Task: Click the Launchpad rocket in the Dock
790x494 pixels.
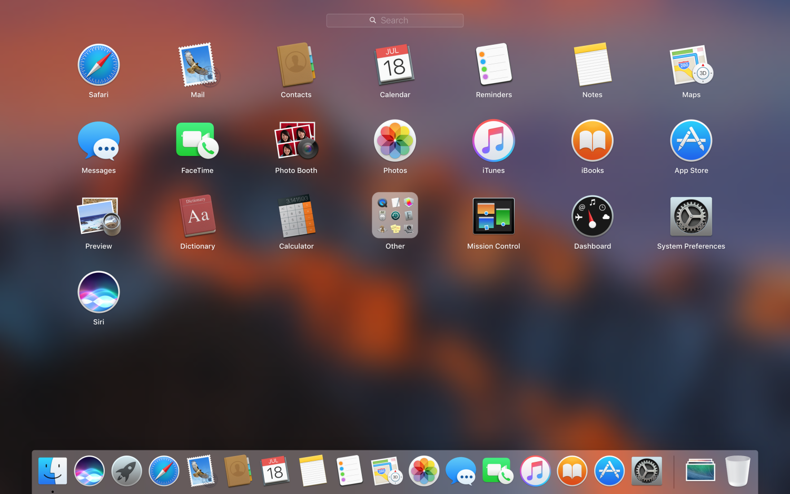Action: (126, 471)
